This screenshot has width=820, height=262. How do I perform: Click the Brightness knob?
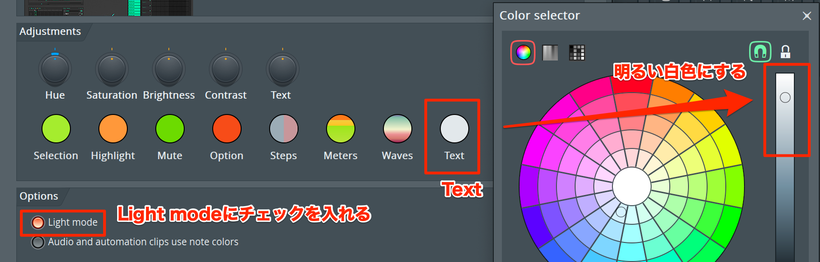[x=169, y=69]
